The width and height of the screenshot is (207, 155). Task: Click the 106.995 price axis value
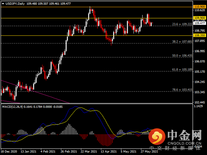tap(200, 51)
